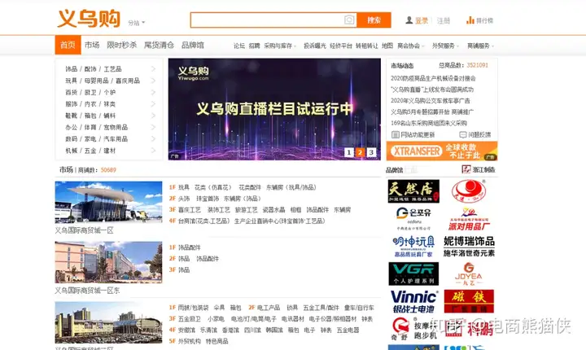Image resolution: width=586 pixels, height=350 pixels.
Task: Open the 明坤玩具 brand logo
Action: point(413,247)
